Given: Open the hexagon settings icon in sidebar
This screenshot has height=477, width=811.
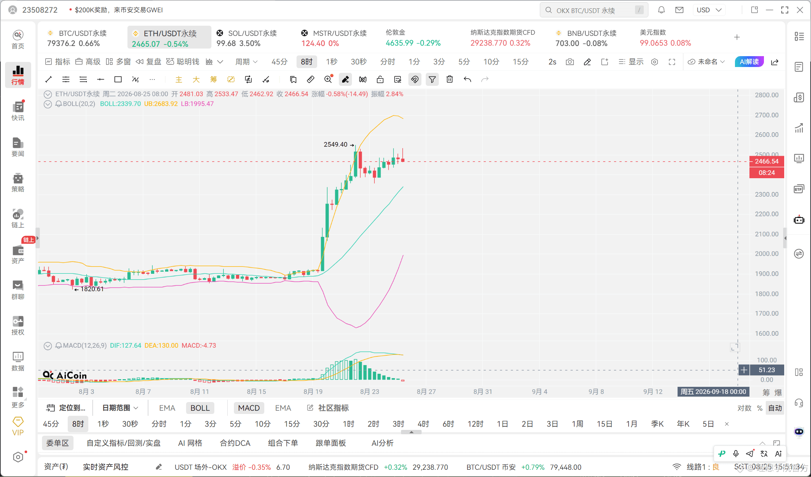Looking at the screenshot, I should coord(18,457).
